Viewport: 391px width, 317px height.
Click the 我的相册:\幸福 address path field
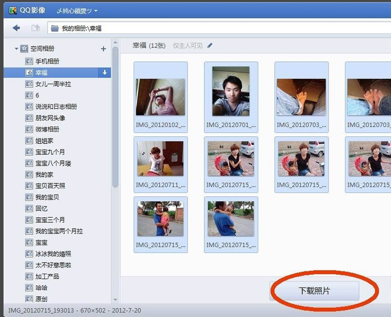81,29
